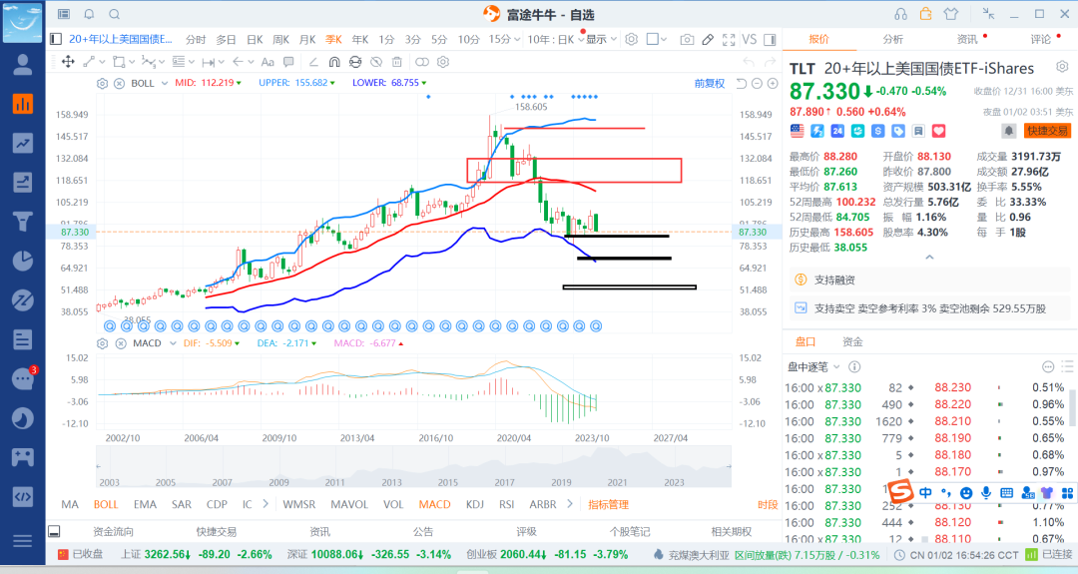Zoom out chart with minus circle

click(757, 83)
